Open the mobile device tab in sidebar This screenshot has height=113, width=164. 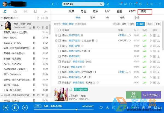click(36, 12)
